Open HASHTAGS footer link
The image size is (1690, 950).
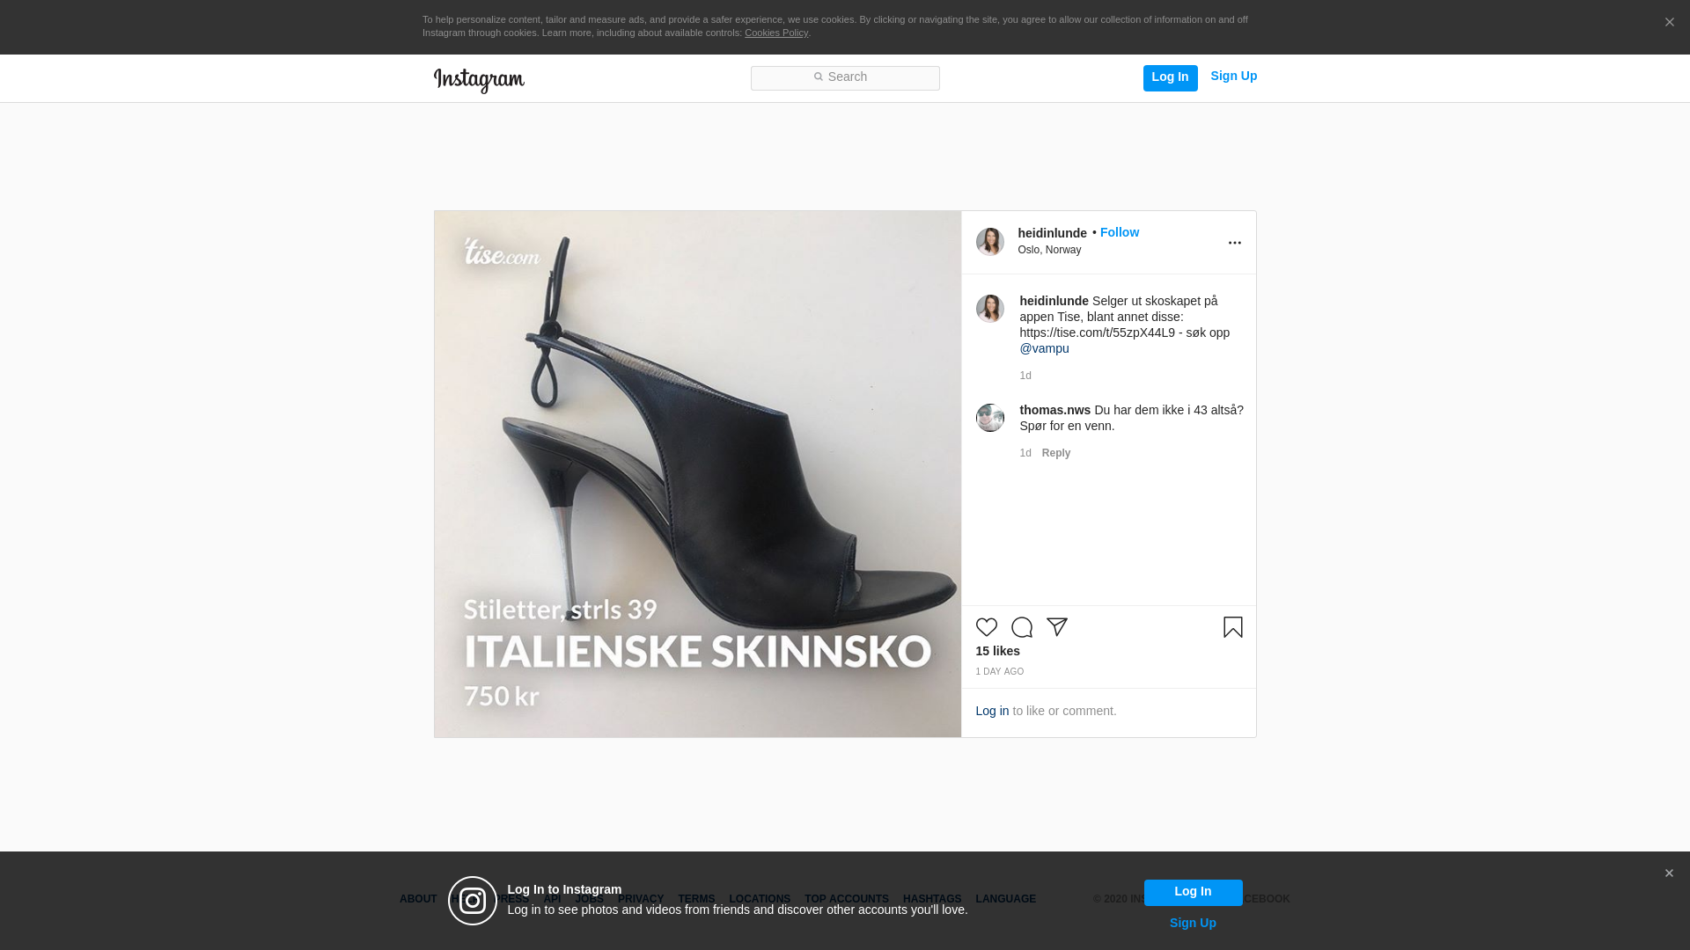(932, 899)
